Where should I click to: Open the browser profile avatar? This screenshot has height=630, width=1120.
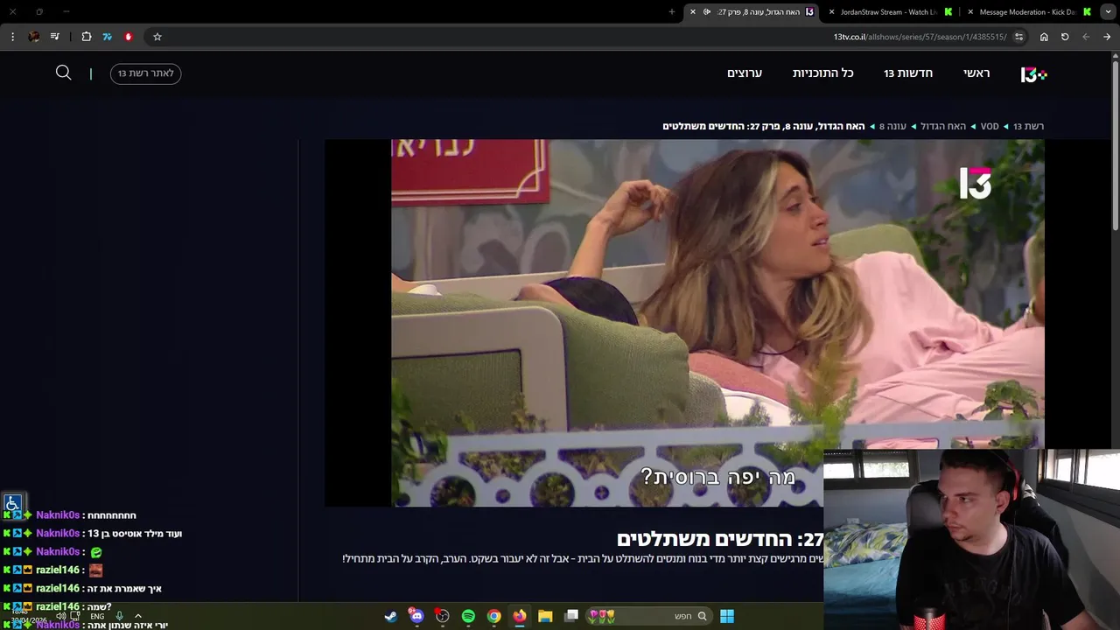click(34, 37)
